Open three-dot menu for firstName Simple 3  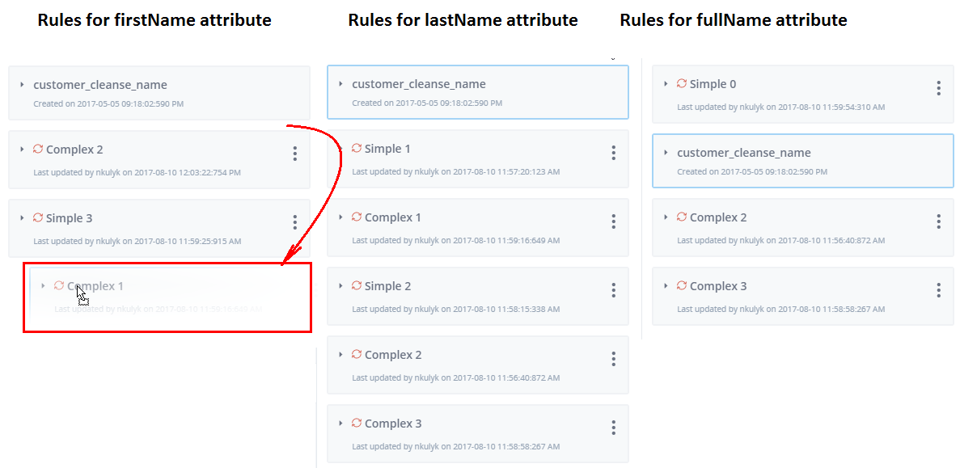295,221
